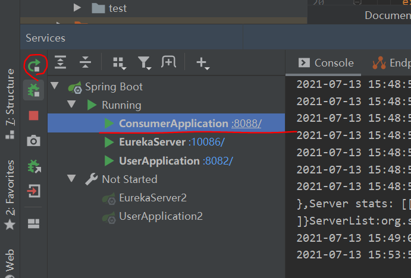The image size is (411, 278).
Task: Collapse the Running group node
Action: (x=71, y=104)
